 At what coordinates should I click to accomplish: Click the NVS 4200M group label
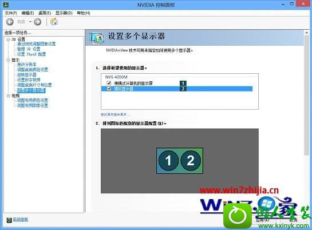click(116, 77)
